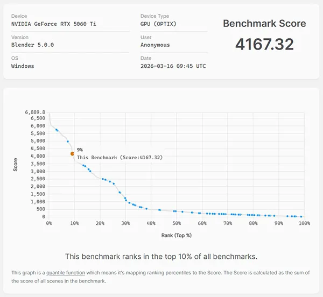Click the Windows OS value
The image size is (323, 297).
pyautogui.click(x=23, y=66)
